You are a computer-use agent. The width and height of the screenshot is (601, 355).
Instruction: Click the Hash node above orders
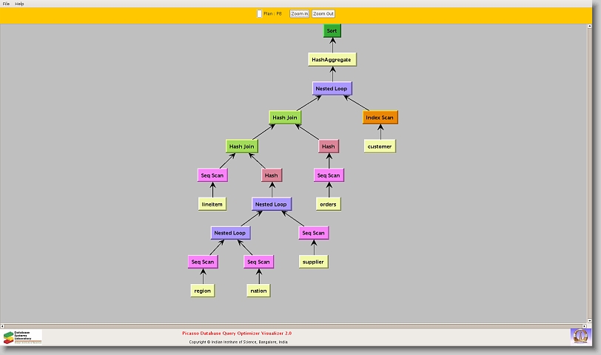[328, 146]
